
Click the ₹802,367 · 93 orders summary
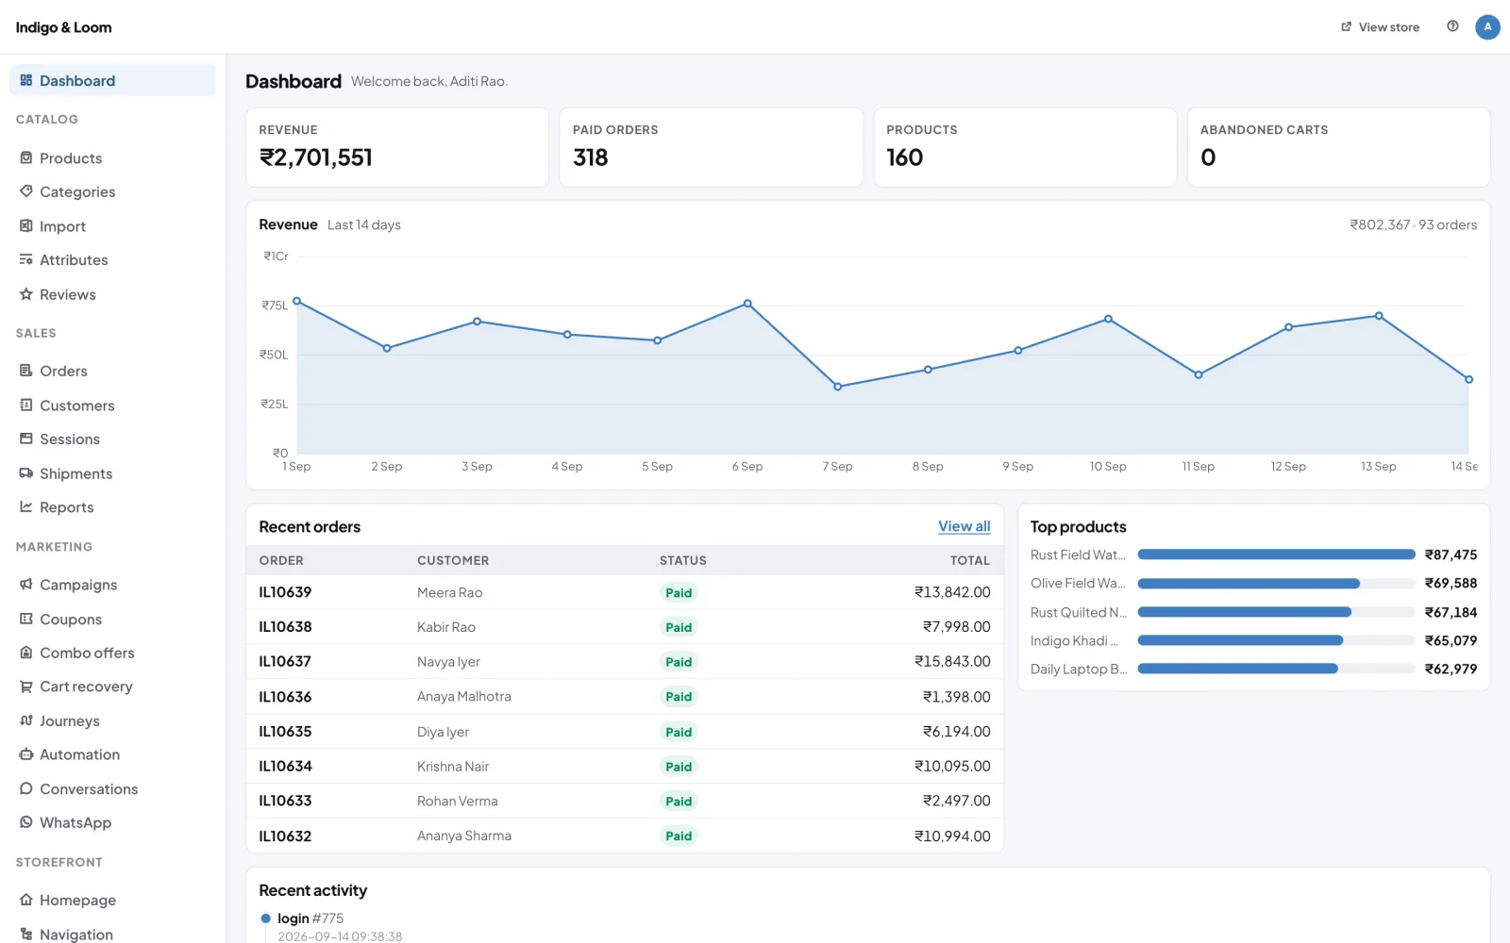click(1413, 224)
